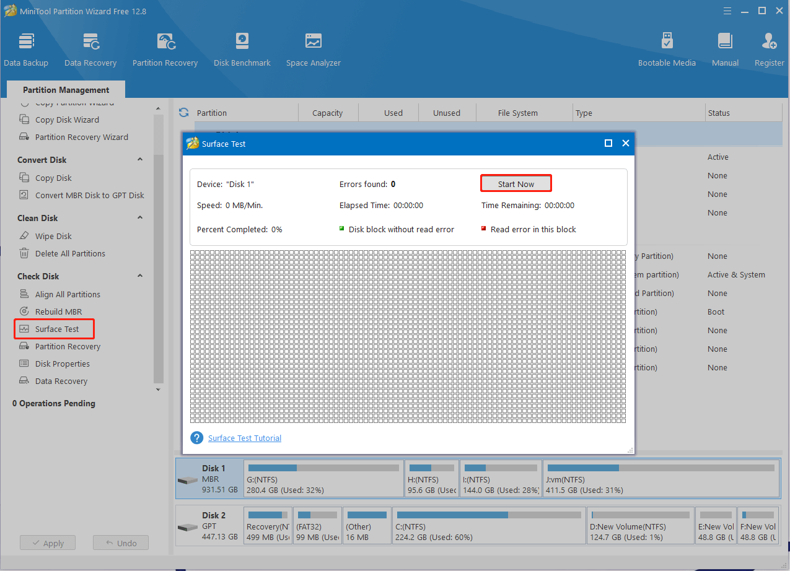Switch to the Partition Management tab

point(66,90)
